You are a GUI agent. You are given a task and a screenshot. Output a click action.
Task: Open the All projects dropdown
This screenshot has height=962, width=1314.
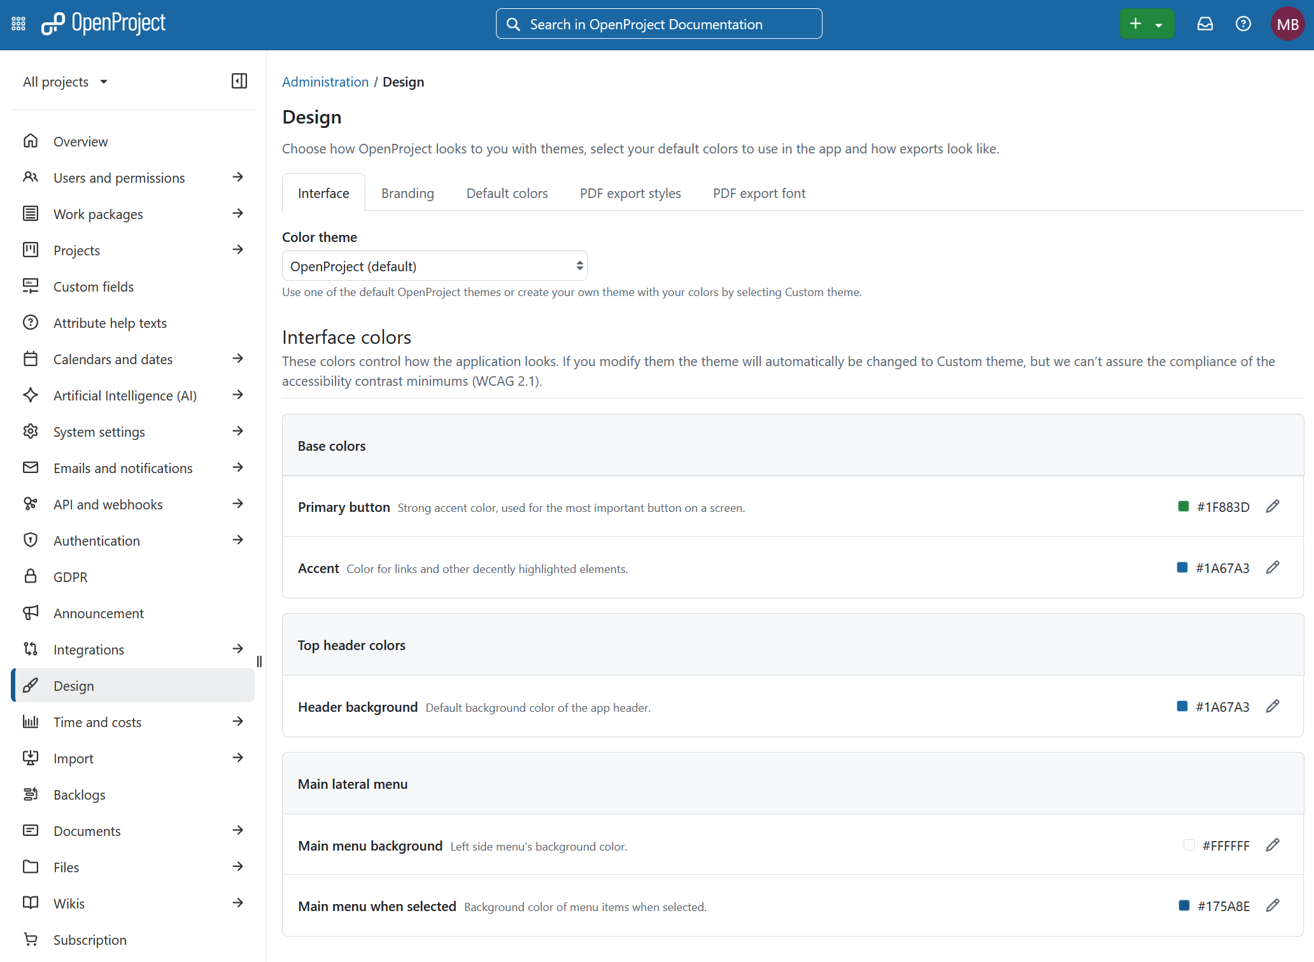point(66,81)
